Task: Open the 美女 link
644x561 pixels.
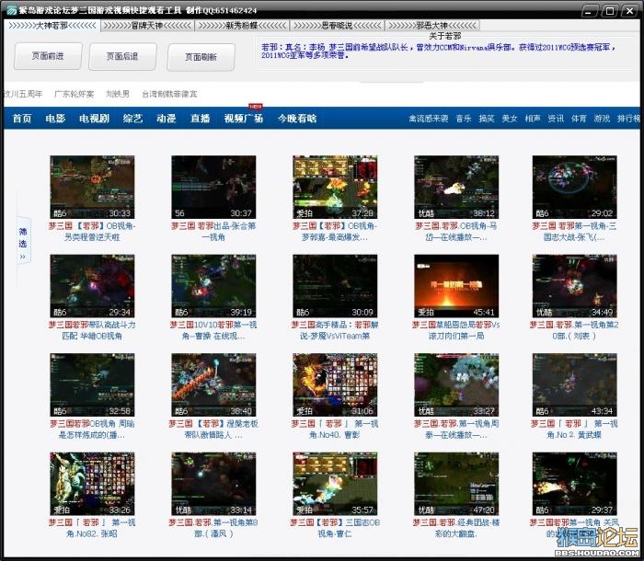Action: [x=510, y=119]
